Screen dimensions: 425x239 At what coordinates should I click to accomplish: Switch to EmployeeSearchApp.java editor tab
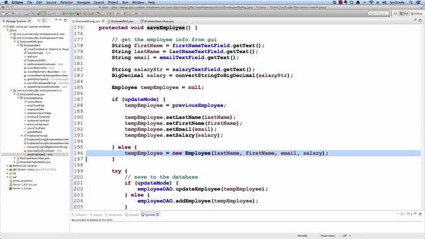click(159, 21)
